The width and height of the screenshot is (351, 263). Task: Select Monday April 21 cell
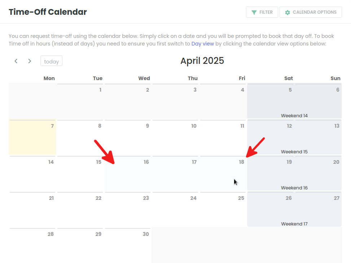click(x=32, y=209)
